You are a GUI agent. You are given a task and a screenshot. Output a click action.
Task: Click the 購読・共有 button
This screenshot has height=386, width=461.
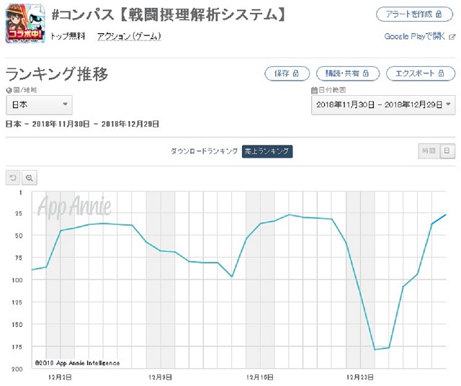click(x=348, y=73)
